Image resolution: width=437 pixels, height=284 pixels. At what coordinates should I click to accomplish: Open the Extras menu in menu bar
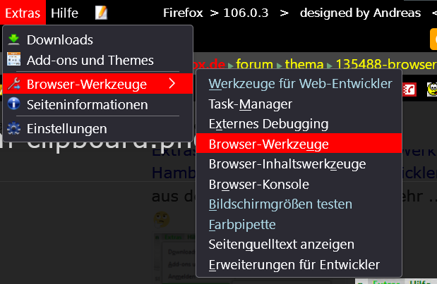23,13
